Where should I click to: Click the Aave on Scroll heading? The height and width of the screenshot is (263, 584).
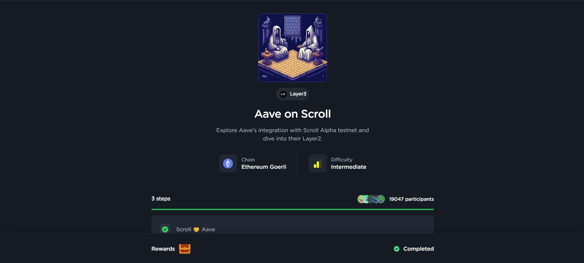coord(292,114)
